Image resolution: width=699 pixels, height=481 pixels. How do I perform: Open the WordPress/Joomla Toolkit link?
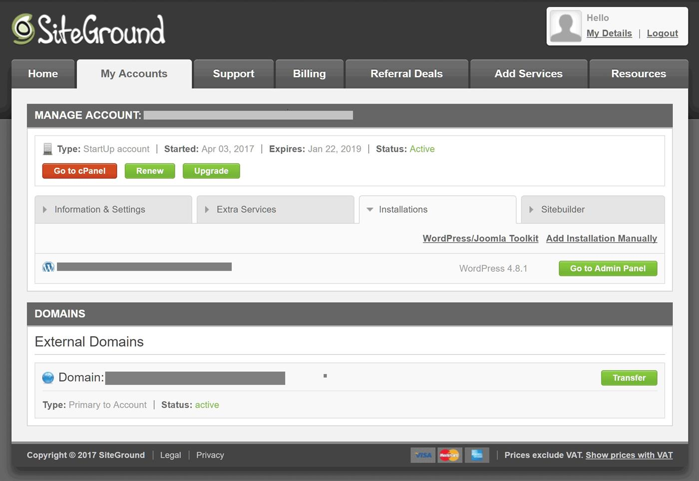click(480, 239)
